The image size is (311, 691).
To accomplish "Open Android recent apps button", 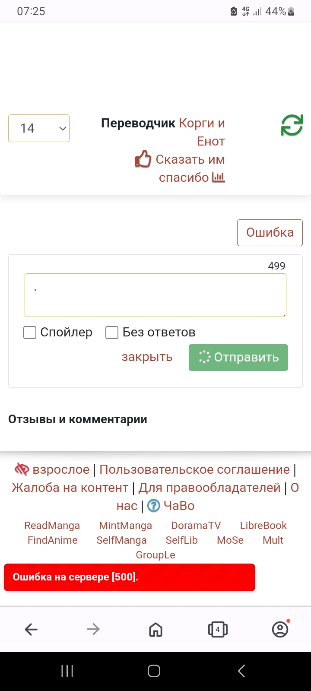I will [x=67, y=671].
